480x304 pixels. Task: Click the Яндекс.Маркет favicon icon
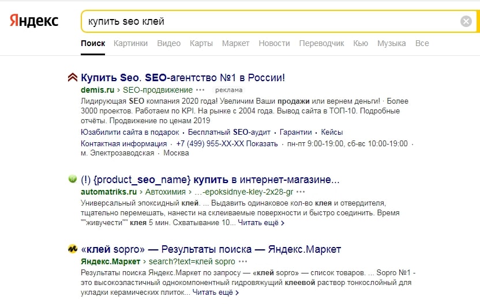click(73, 249)
